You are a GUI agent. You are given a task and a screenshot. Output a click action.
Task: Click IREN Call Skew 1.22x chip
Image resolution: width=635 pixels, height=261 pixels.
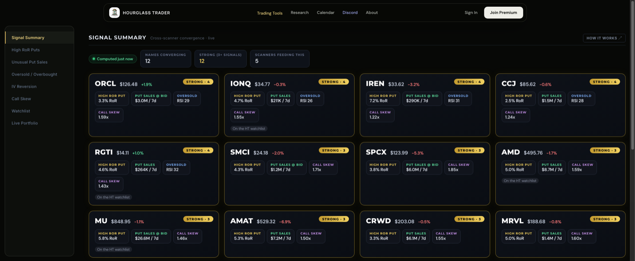point(380,115)
